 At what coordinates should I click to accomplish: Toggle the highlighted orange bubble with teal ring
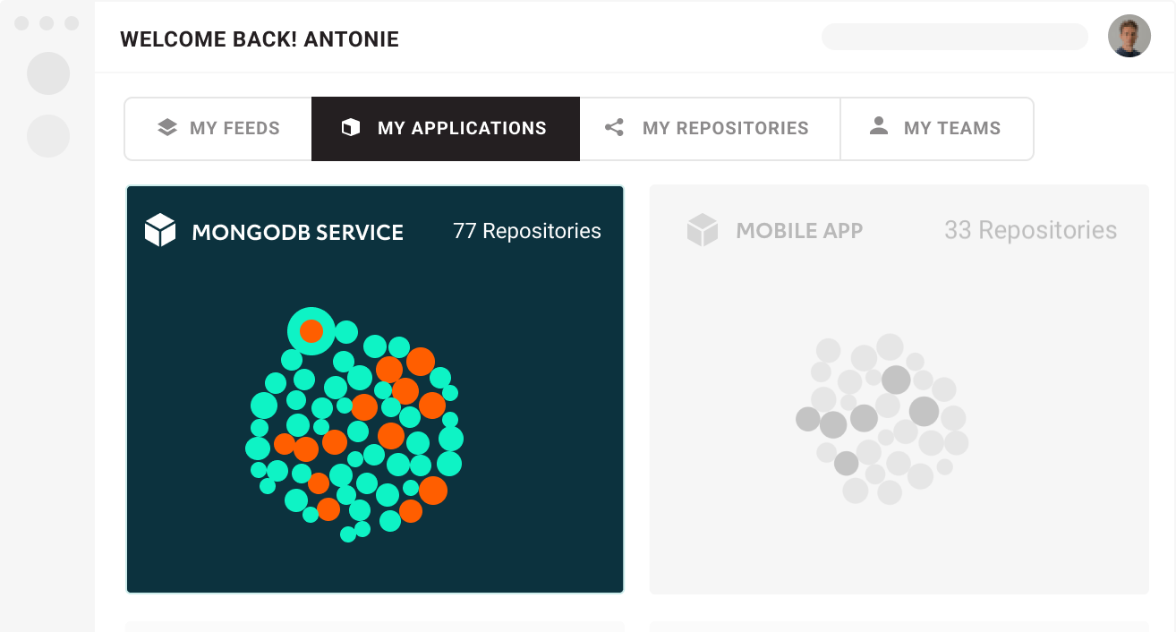pos(311,331)
